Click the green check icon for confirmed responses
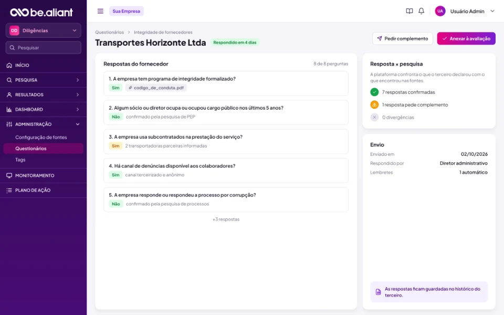Screen dimensions: 504x315 (x=374, y=92)
